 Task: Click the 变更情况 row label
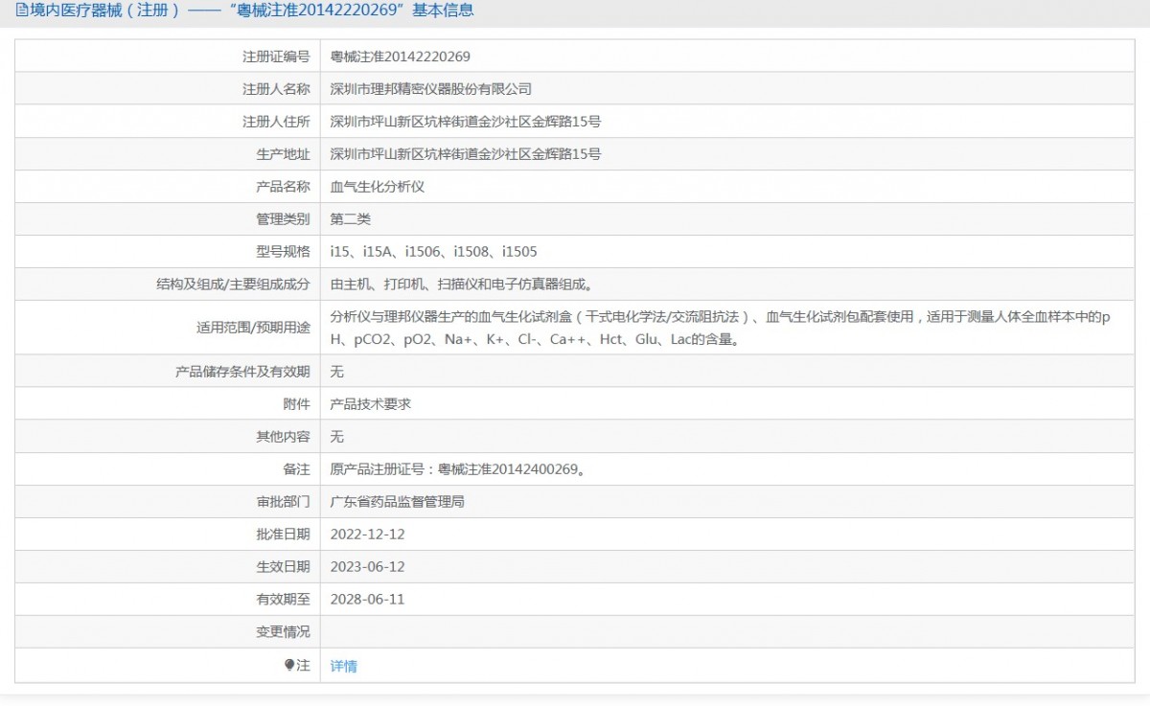click(283, 632)
